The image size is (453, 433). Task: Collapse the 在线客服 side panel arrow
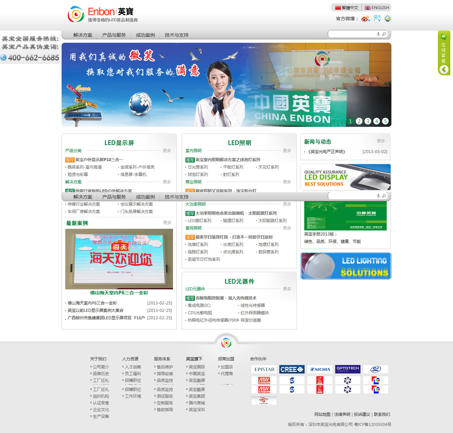click(444, 70)
